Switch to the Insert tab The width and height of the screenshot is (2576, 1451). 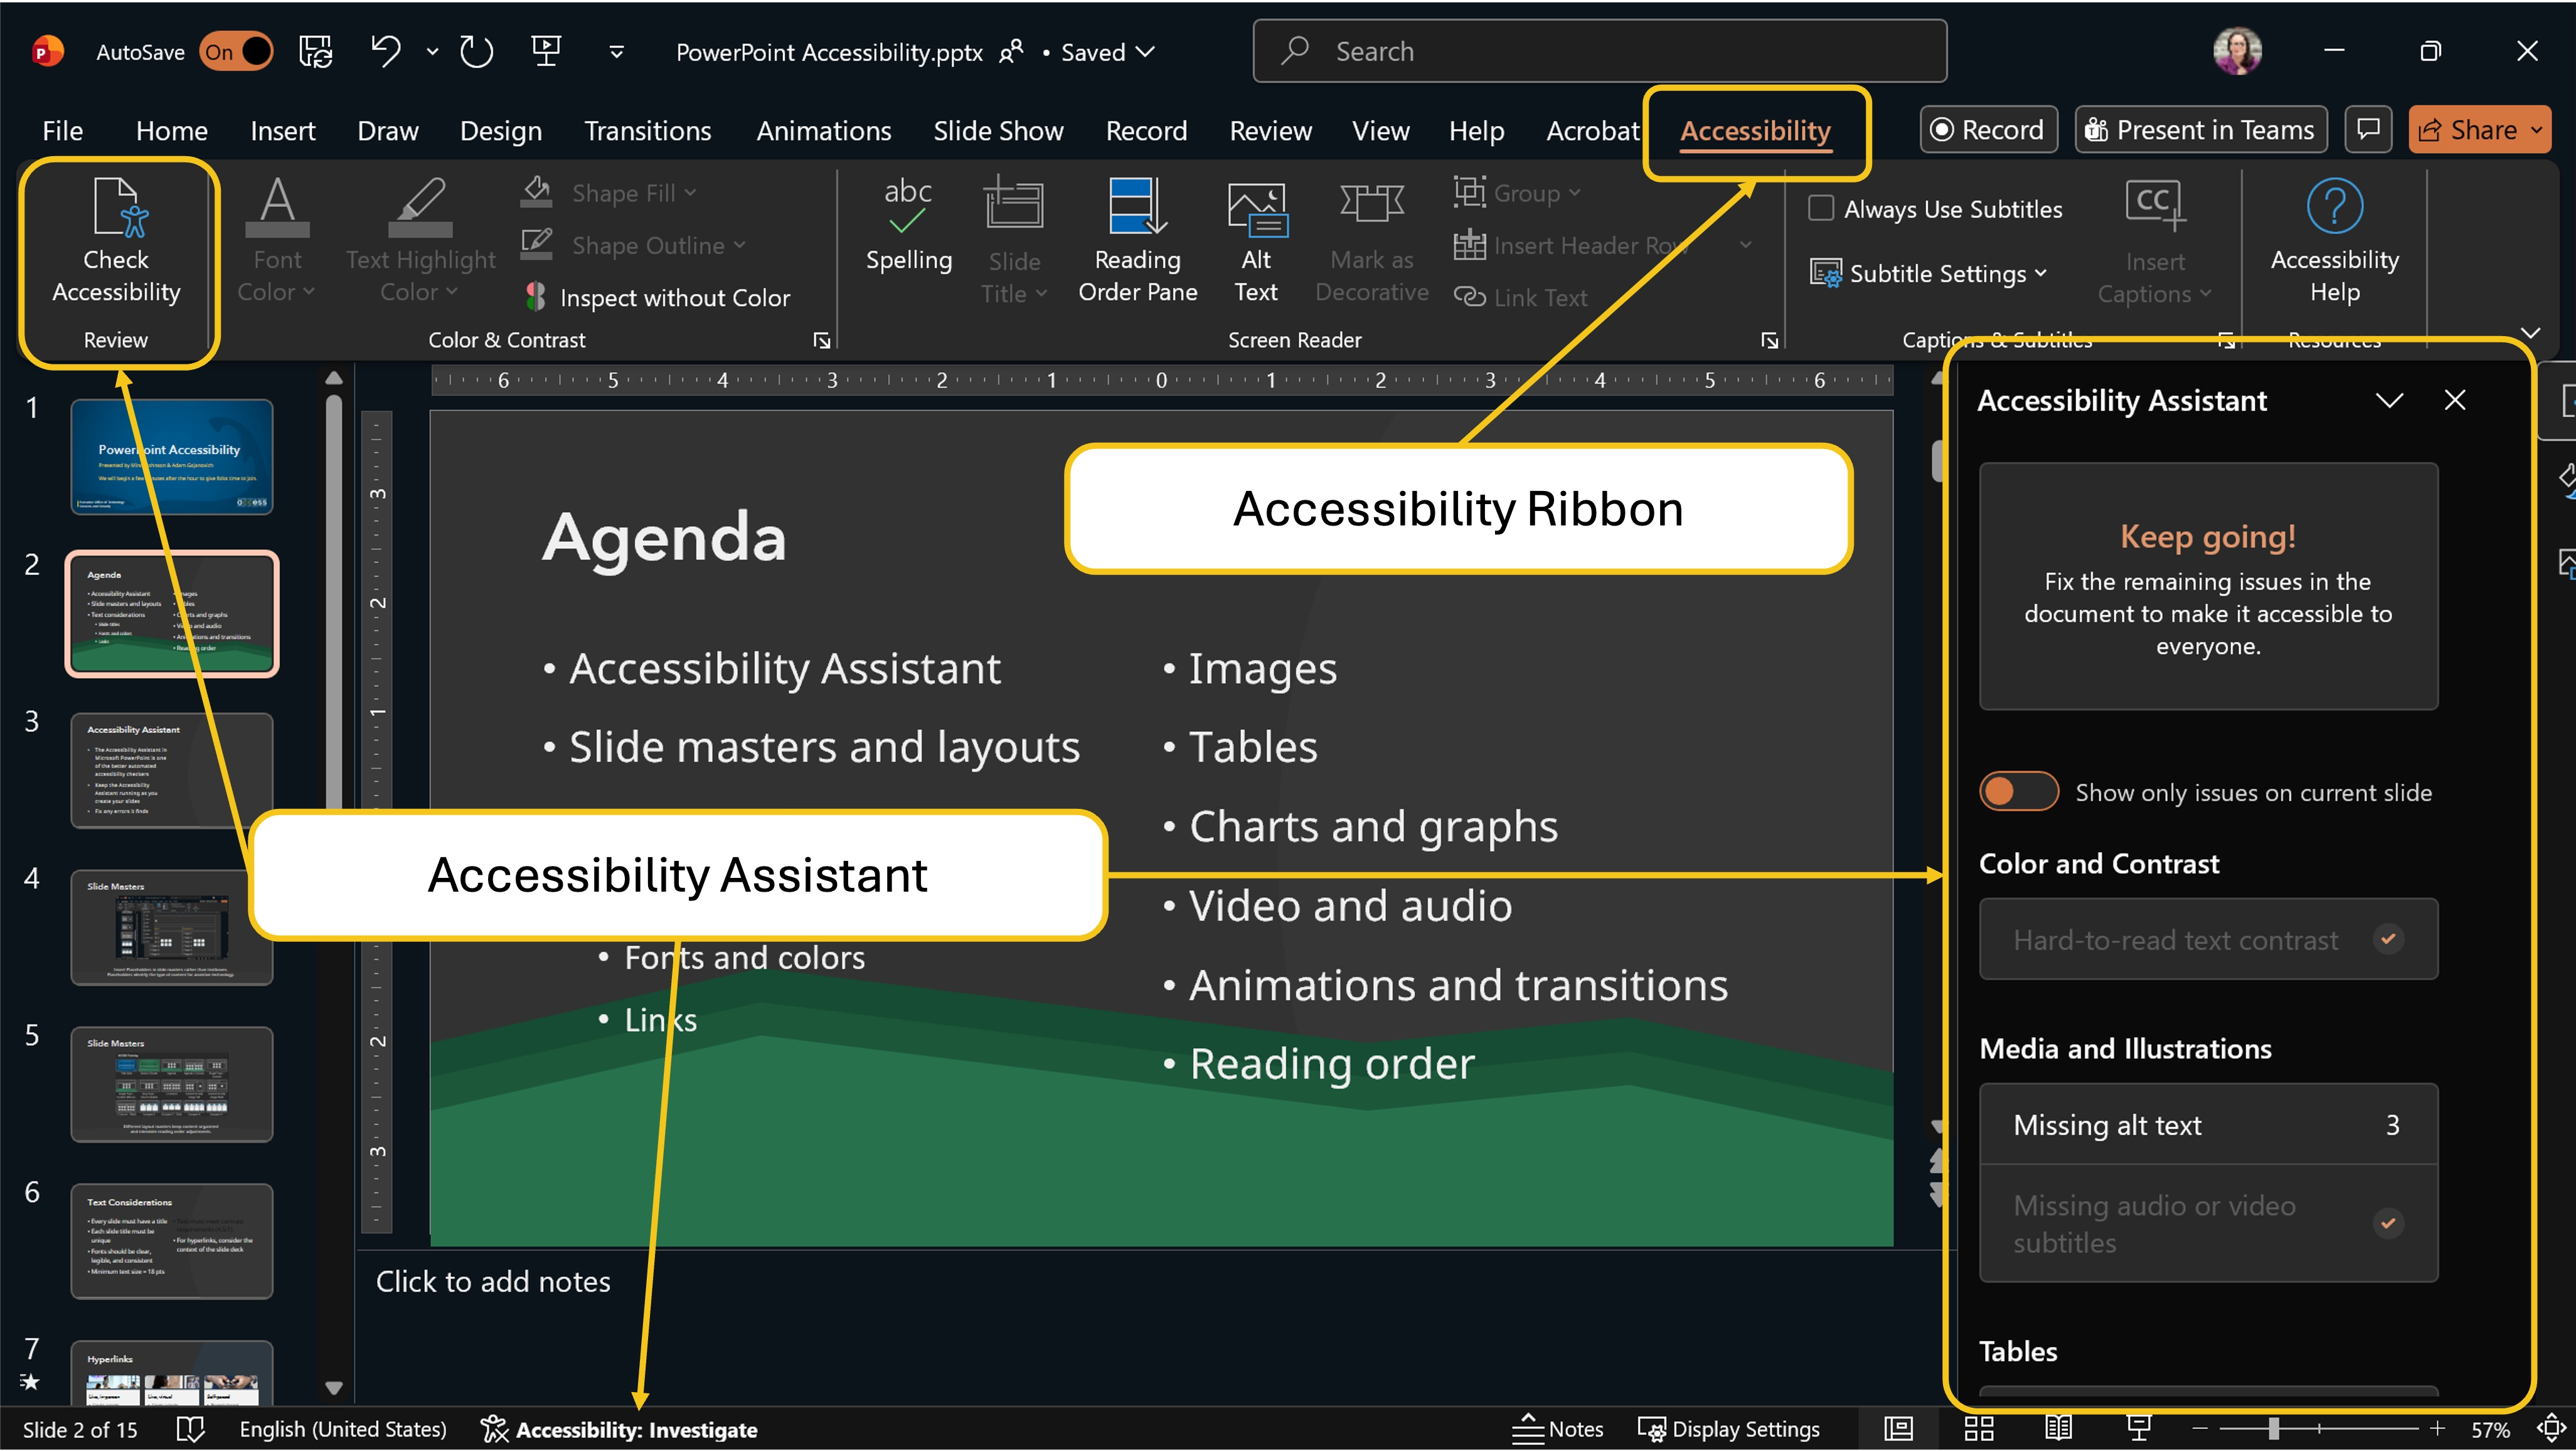click(282, 131)
